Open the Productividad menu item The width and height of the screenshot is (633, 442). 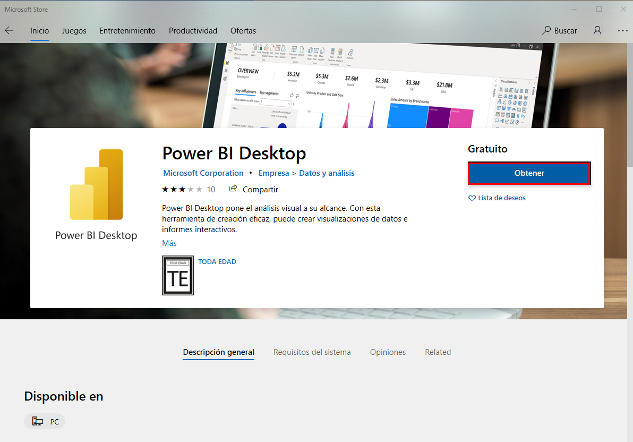pos(193,30)
